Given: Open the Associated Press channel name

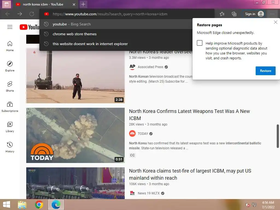Looking at the screenshot, I should 150,67.
